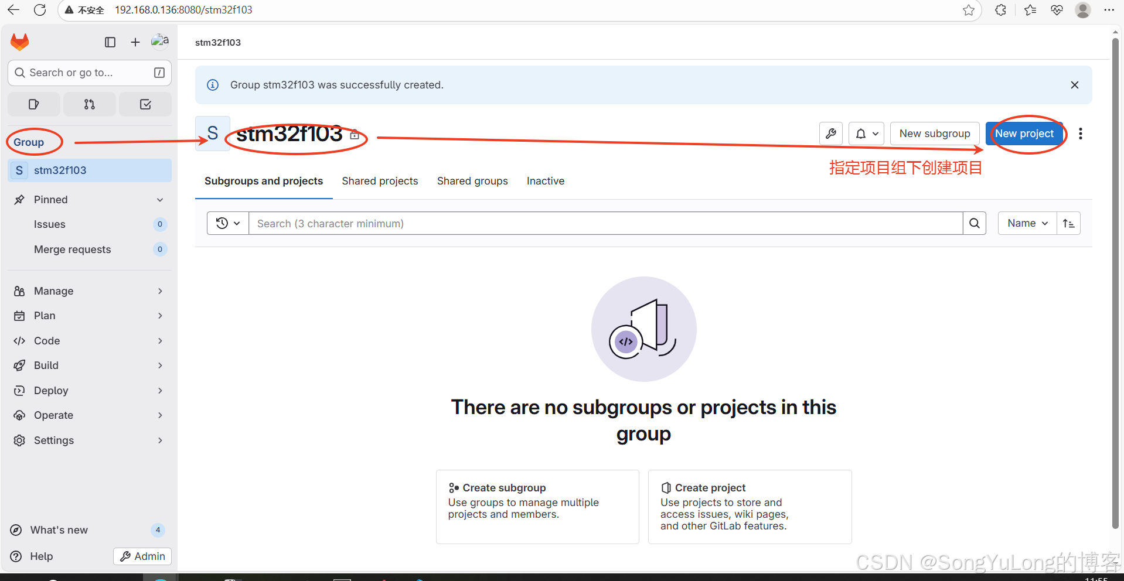Dismiss the group created success alert
This screenshot has height=581, width=1124.
point(1074,85)
